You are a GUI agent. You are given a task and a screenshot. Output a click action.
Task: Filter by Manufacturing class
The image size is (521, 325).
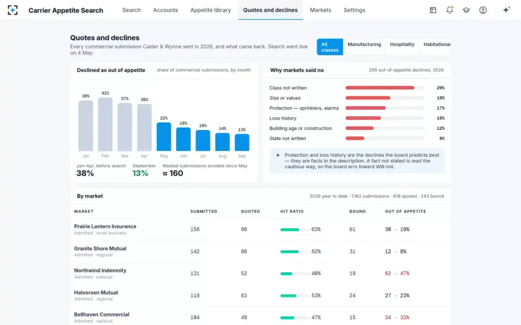[x=364, y=47]
